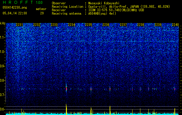Click the 0.7 kHz axis label
The image size is (182, 115).
2,95
